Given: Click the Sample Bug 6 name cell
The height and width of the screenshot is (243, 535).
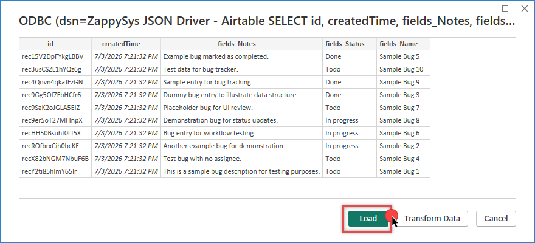Looking at the screenshot, I should (x=403, y=133).
